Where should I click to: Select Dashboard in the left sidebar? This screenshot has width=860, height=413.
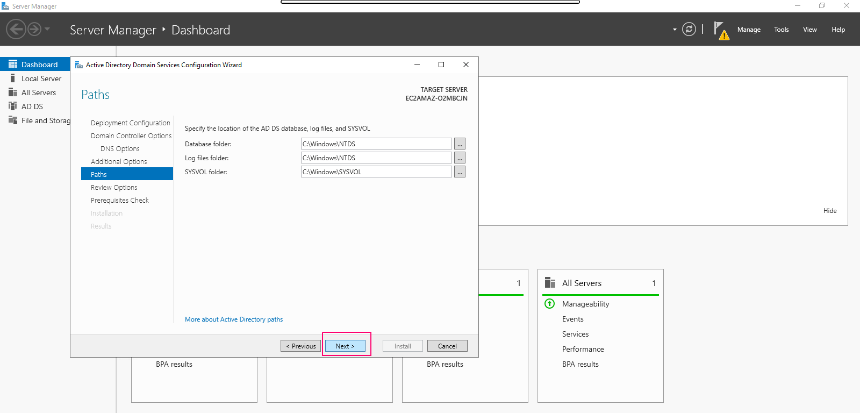click(35, 65)
